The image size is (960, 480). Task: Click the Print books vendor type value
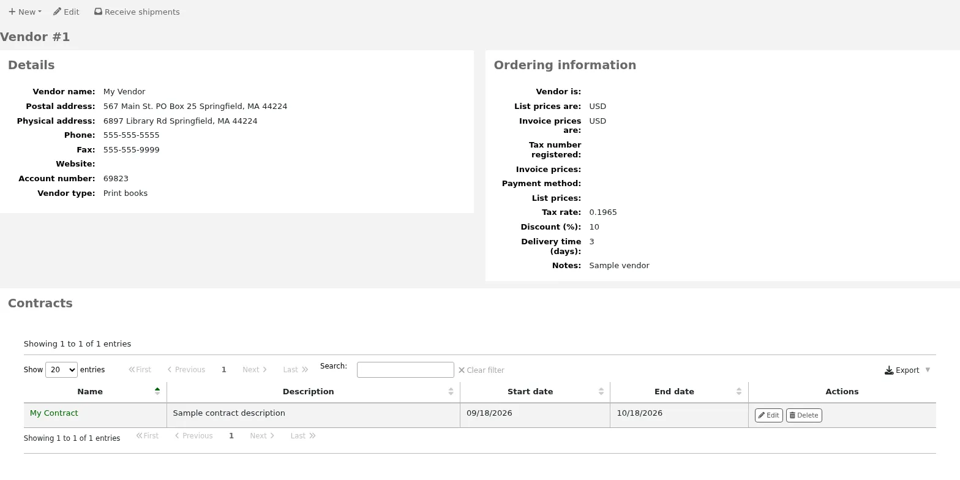(126, 193)
